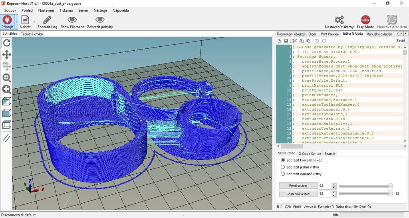Click the První vrstva slider handle
409x218 pixels.
tap(391, 186)
